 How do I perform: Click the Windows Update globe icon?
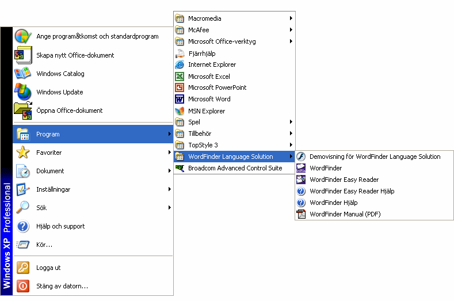click(22, 92)
